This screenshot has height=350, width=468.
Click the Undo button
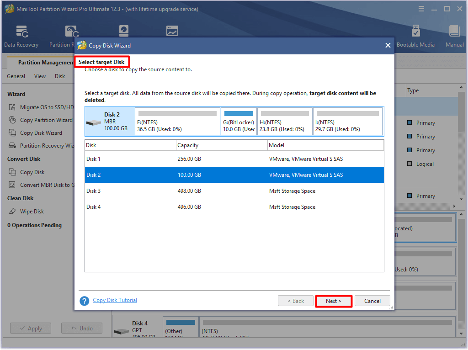pyautogui.click(x=82, y=328)
